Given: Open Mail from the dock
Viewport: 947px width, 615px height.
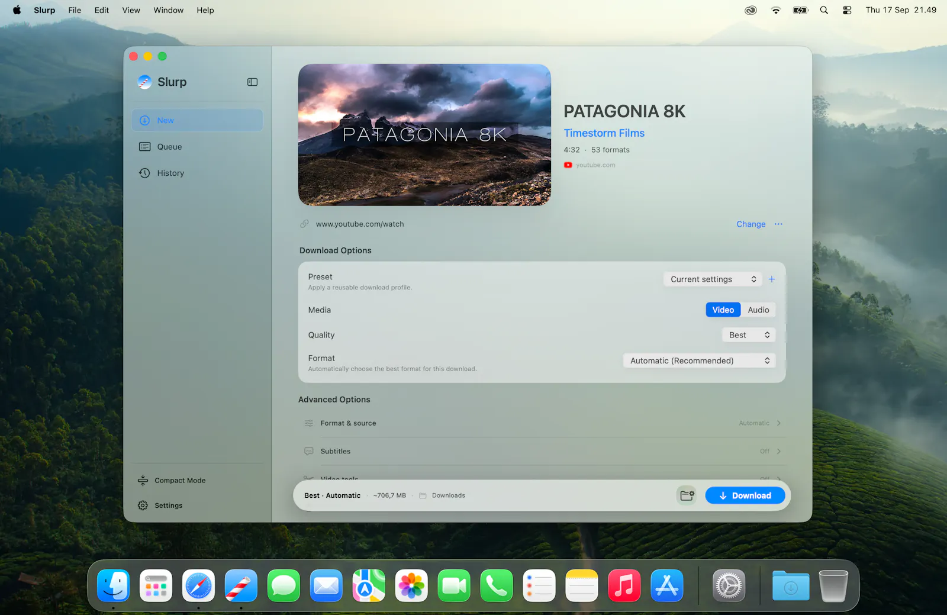Looking at the screenshot, I should pos(326,586).
